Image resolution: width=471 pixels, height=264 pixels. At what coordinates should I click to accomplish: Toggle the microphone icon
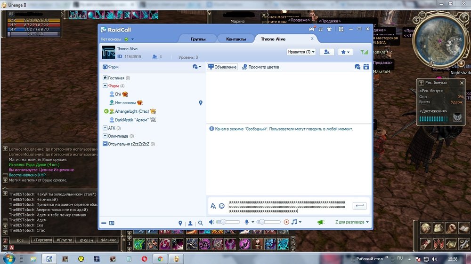pos(246,222)
